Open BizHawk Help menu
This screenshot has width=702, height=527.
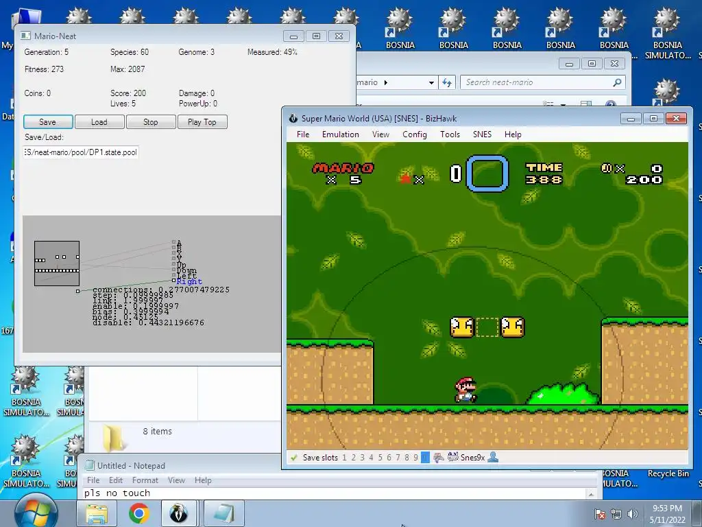(x=513, y=134)
